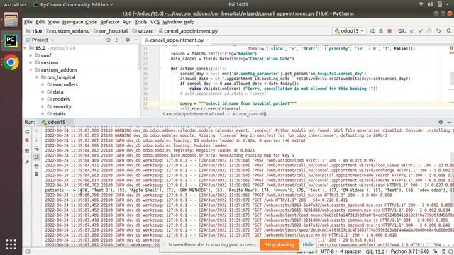
Task: Collapse all in the Project panel
Action: 116,40
